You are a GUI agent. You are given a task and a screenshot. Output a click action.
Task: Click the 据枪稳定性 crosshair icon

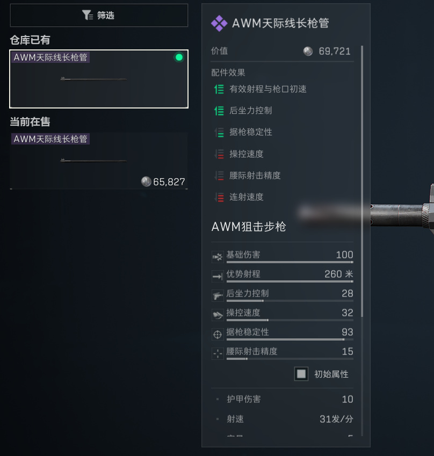218,335
